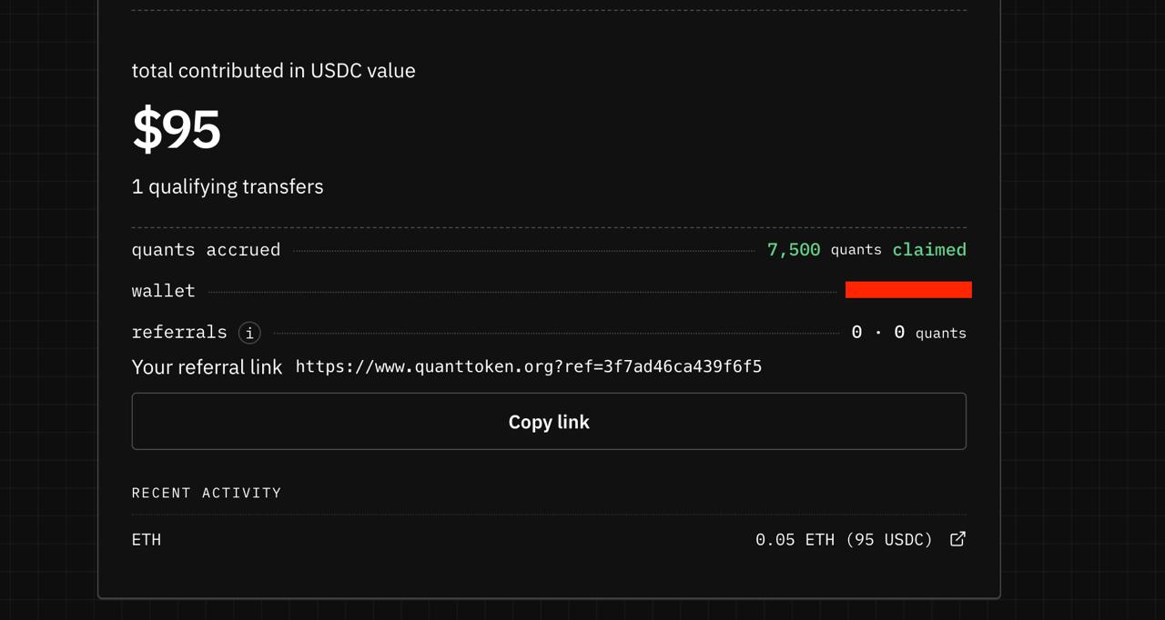Click the Your referral link label

coord(208,367)
